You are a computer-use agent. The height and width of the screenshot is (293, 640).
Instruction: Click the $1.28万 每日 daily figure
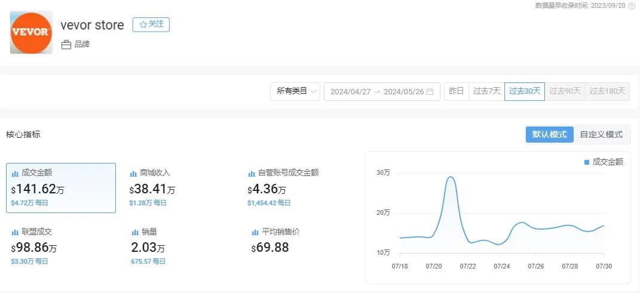pyautogui.click(x=148, y=202)
